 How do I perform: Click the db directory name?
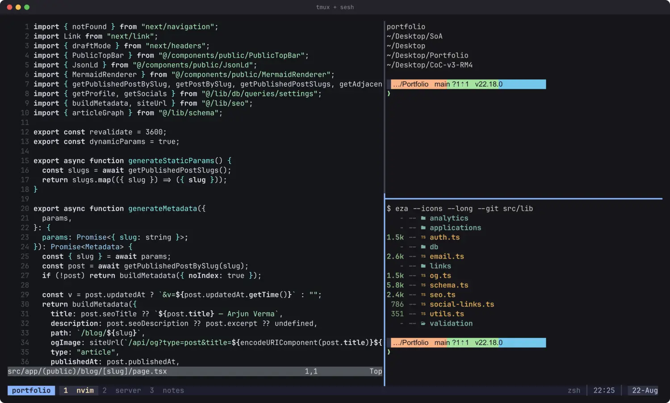click(434, 247)
